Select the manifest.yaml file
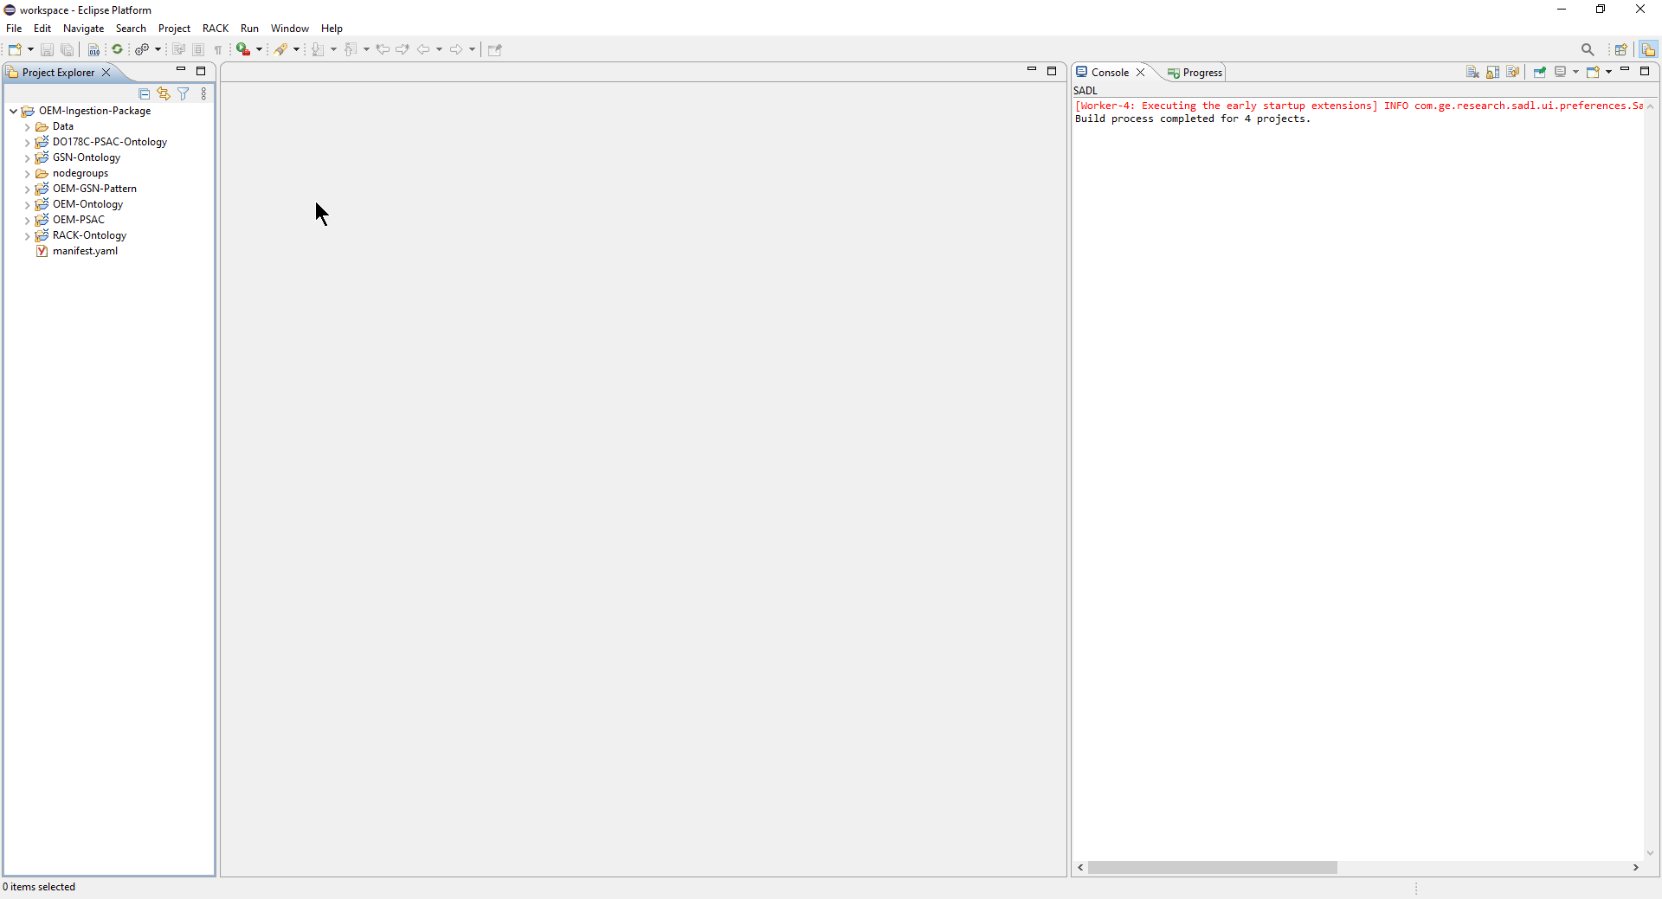 click(85, 251)
